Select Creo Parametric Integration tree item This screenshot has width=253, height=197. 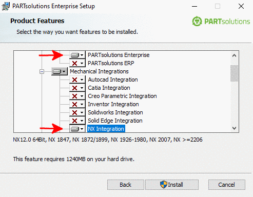point(122,96)
